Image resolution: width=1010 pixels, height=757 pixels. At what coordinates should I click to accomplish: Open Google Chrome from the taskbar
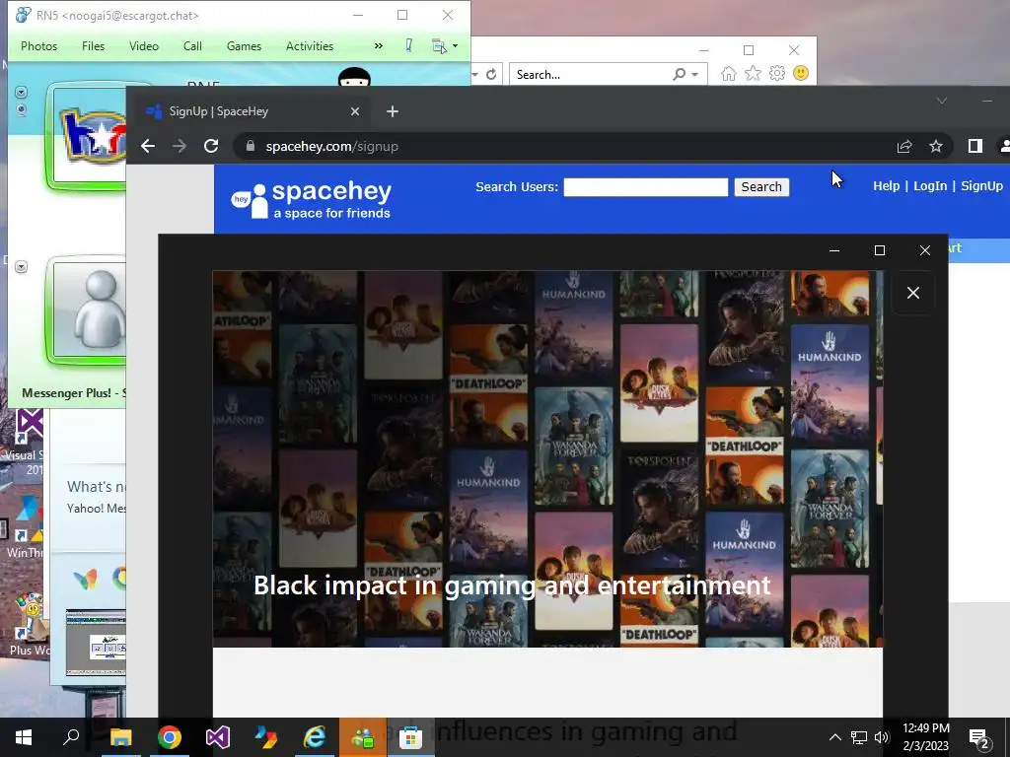point(169,737)
